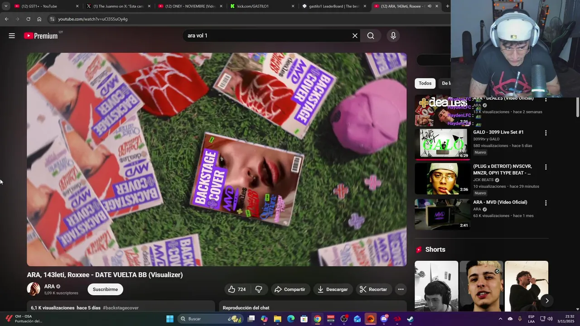This screenshot has height=326, width=580.
Task: Open ARA - MVD (Video Oficial) title
Action: [x=500, y=202]
